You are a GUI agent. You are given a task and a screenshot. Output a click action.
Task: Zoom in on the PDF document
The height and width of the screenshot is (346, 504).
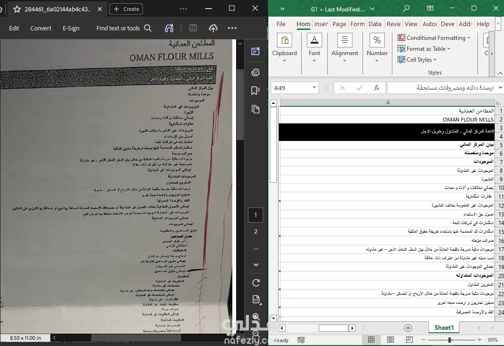[256, 317]
